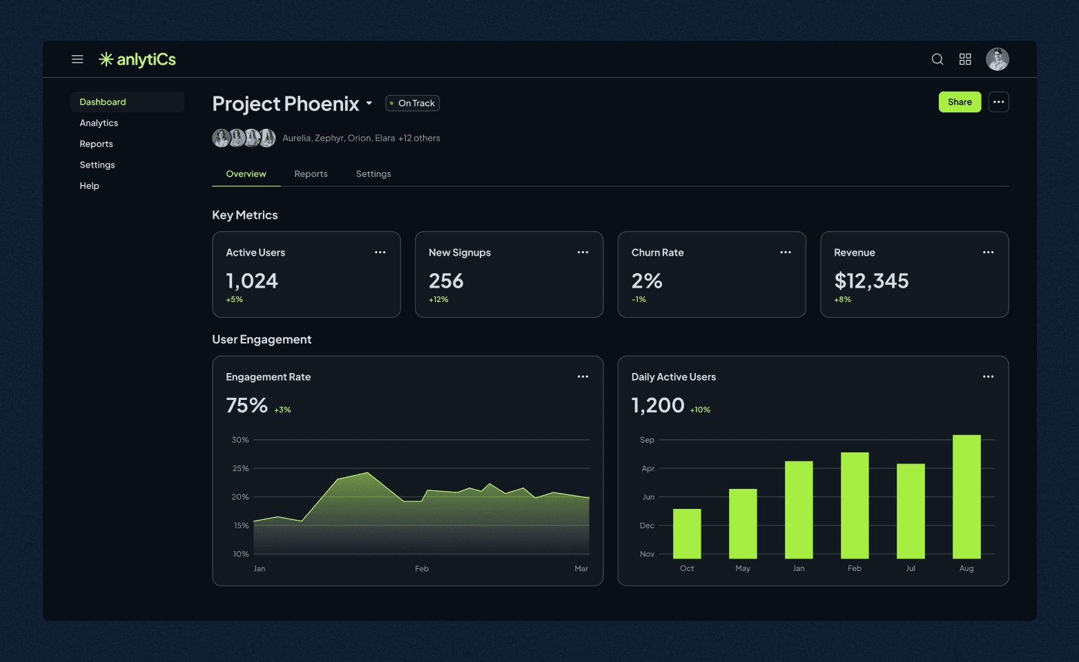Viewport: 1079px width, 662px height.
Task: Open the user profile avatar
Action: click(998, 59)
